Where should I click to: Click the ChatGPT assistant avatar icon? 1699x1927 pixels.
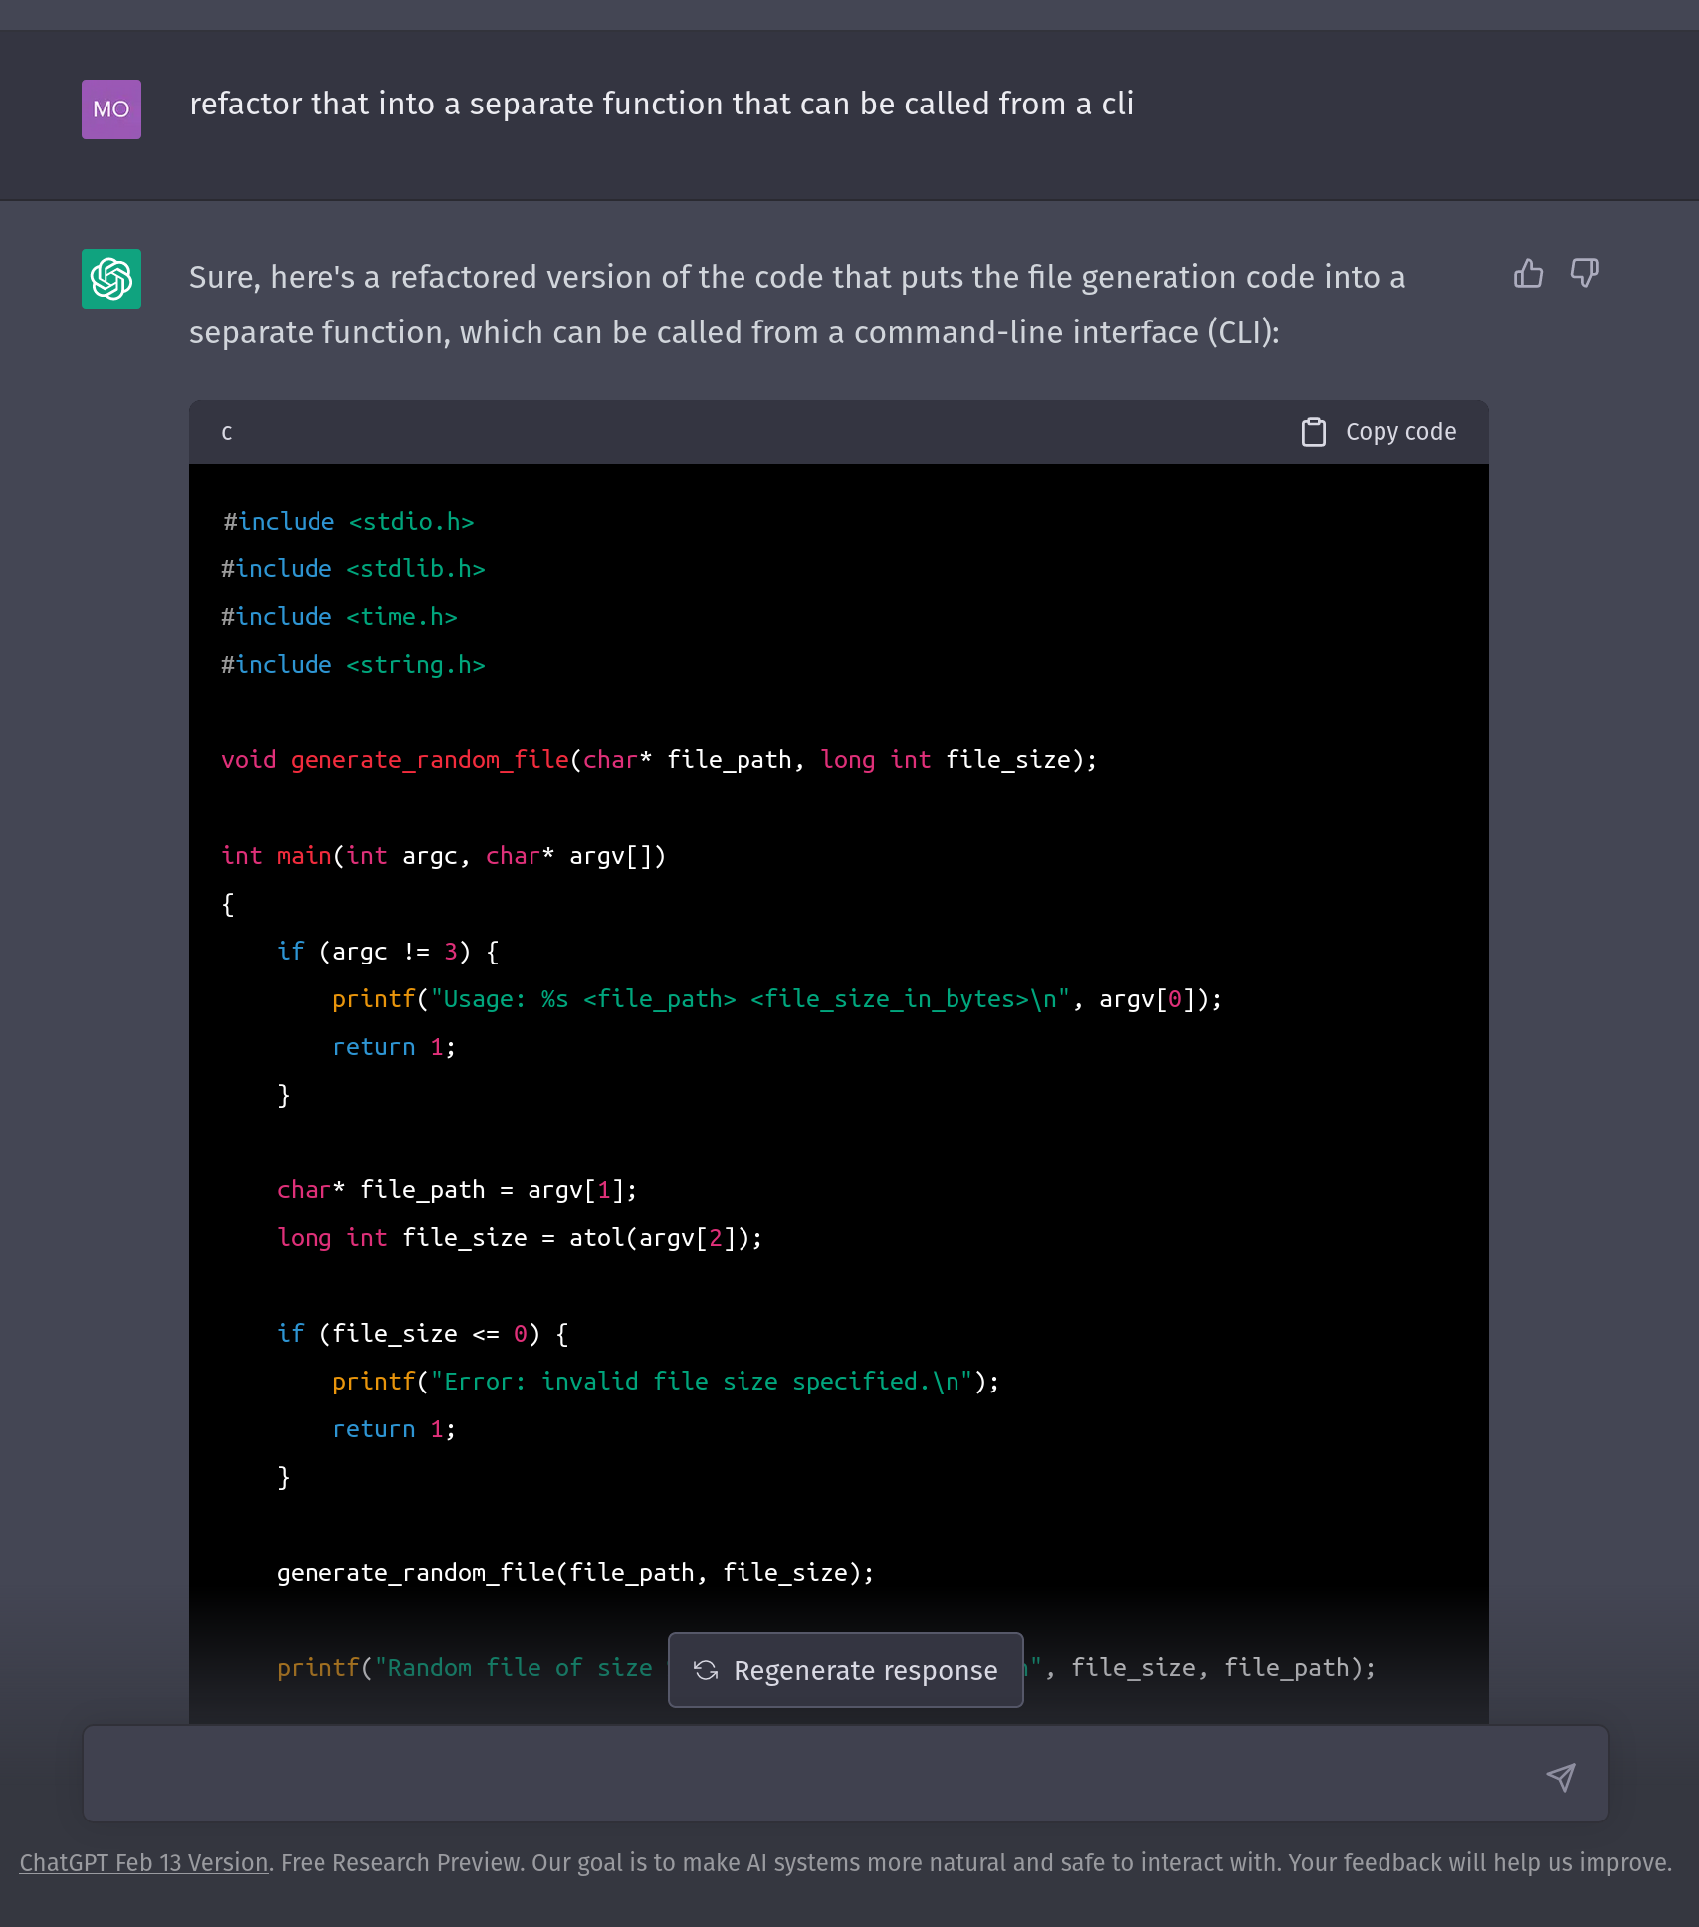(x=111, y=279)
